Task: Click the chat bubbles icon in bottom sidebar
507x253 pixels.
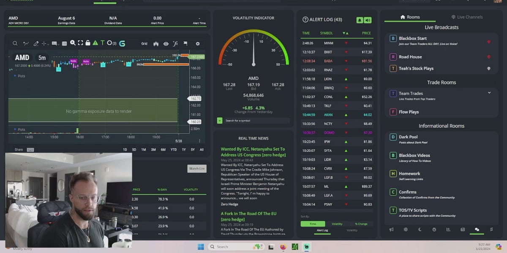Action: point(477,230)
